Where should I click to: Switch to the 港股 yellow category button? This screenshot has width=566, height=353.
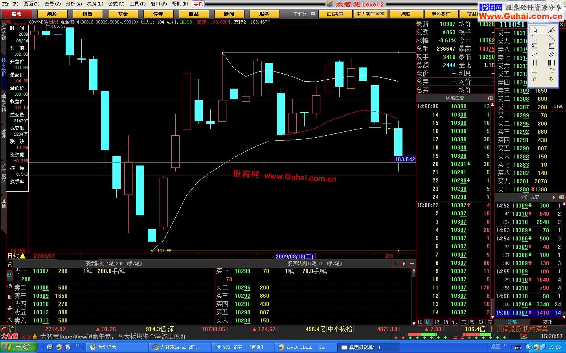coord(52,14)
